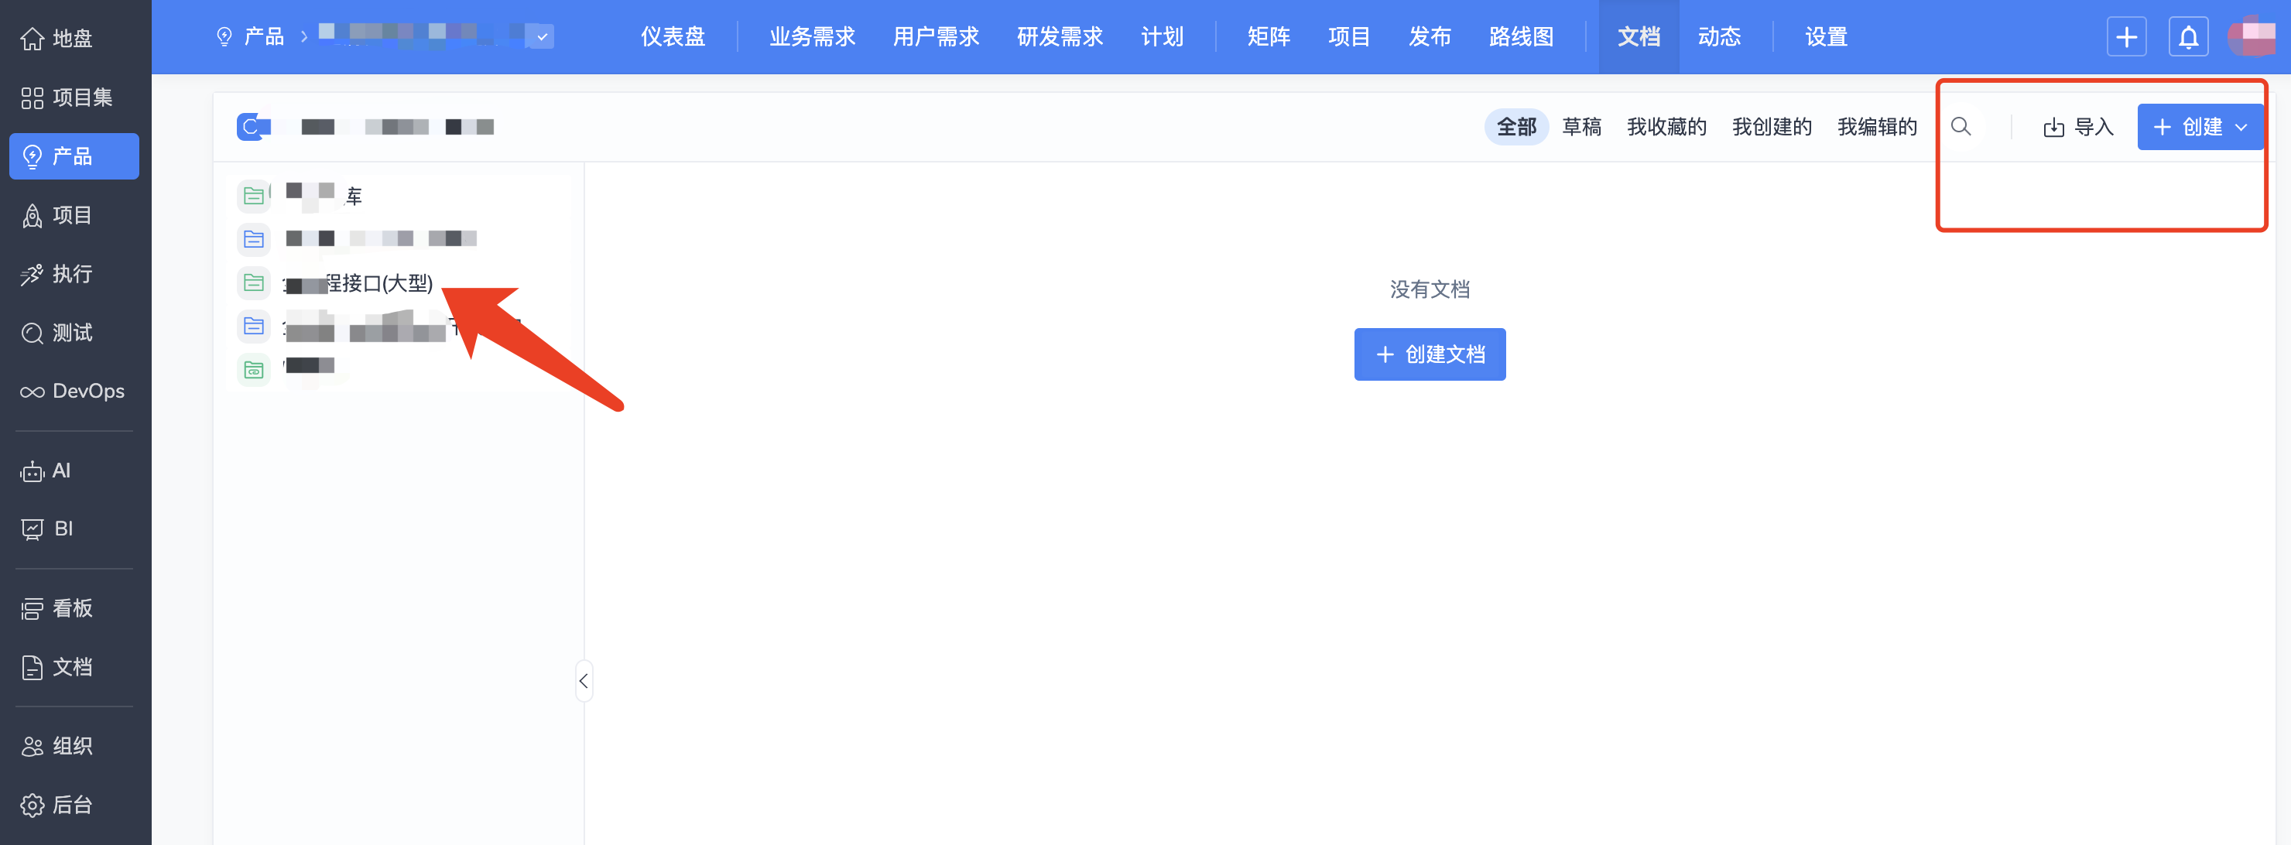Open the BI chart sidebar item
The image size is (2291, 845).
[48, 529]
